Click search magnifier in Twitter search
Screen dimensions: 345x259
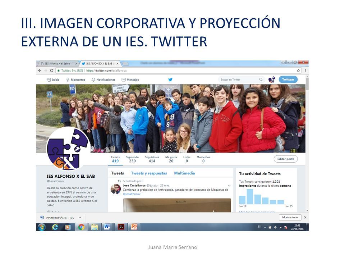pyautogui.click(x=261, y=79)
